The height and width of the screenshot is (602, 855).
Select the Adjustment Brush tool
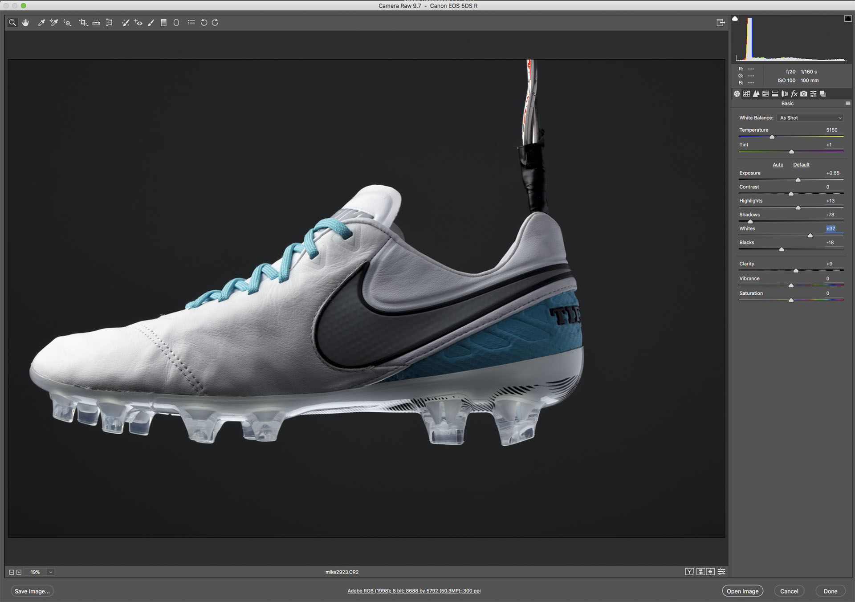[151, 23]
